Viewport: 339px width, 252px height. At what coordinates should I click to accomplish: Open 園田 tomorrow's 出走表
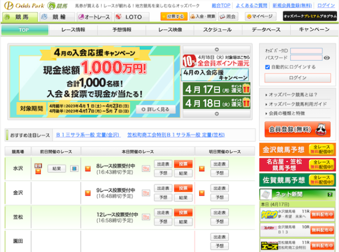[x=220, y=237]
